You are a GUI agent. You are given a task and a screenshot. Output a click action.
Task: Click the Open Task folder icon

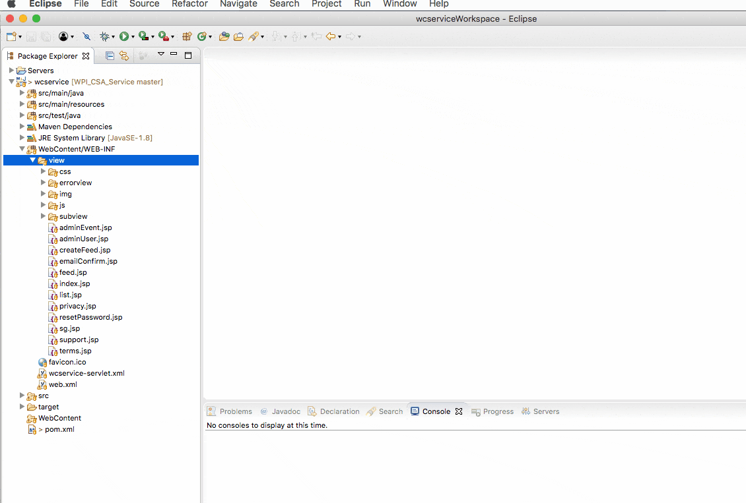coord(239,36)
